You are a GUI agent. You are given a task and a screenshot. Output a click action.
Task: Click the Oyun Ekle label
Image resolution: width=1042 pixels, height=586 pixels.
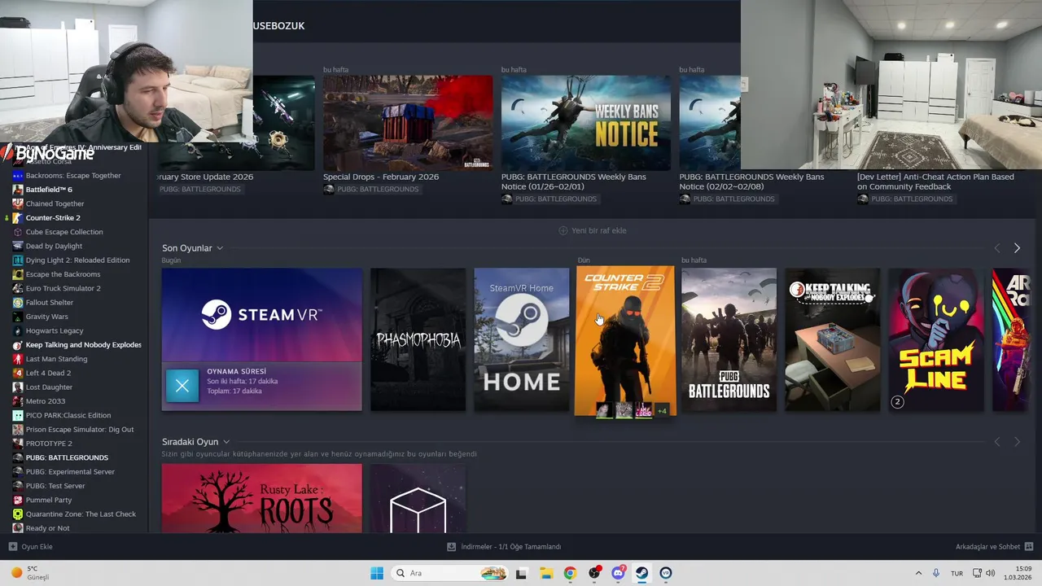click(37, 547)
